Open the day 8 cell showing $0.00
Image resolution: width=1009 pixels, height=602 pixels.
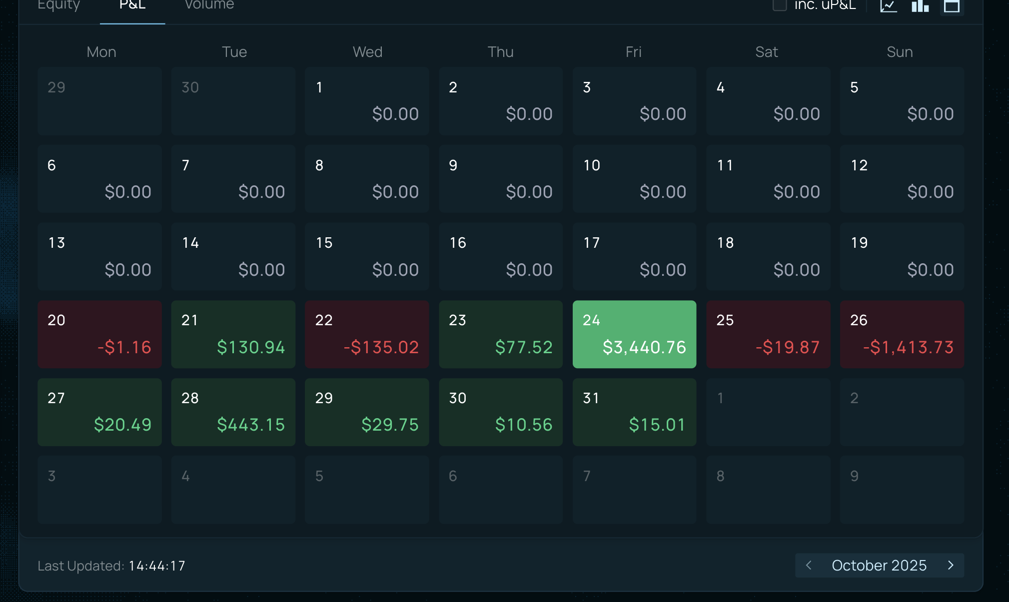tap(367, 179)
